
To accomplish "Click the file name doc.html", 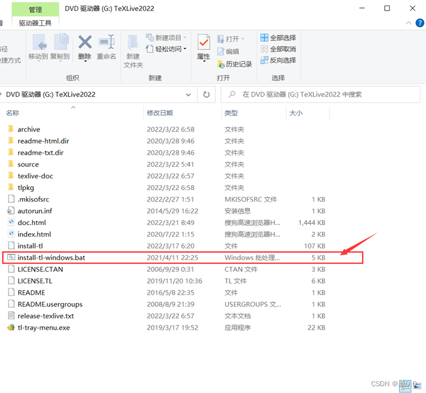I will (32, 223).
